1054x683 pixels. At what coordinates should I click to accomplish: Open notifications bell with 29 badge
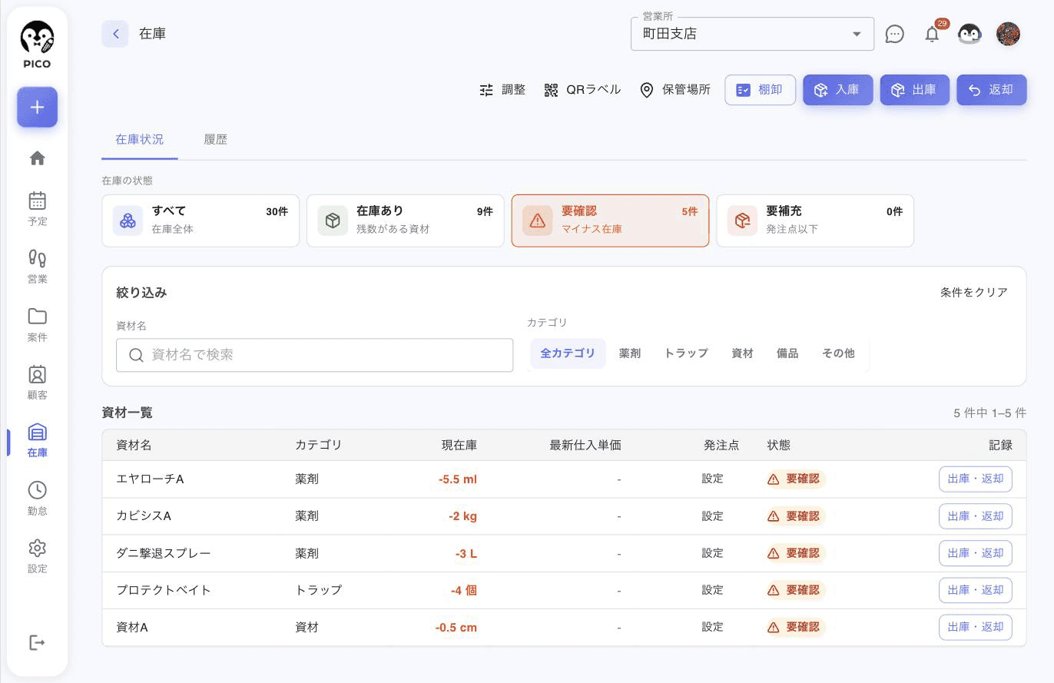pyautogui.click(x=932, y=34)
